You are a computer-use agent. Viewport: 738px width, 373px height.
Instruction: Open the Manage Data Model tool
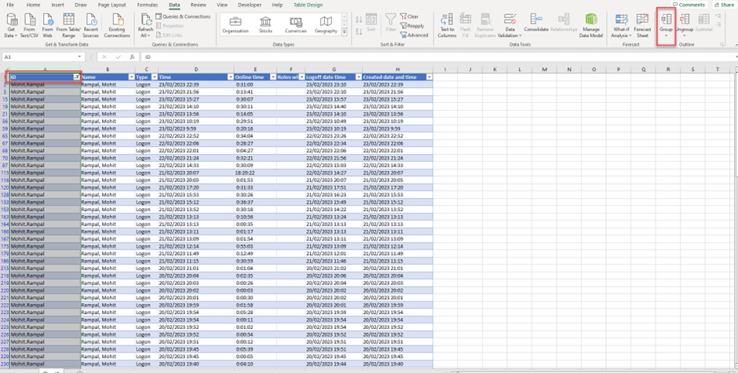click(590, 25)
